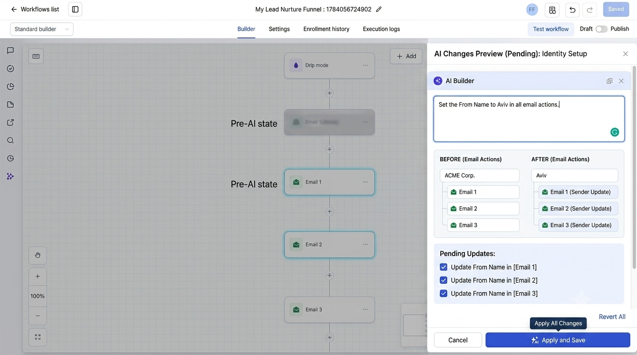Uncheck Update From Name in [Email 2]

(x=443, y=280)
